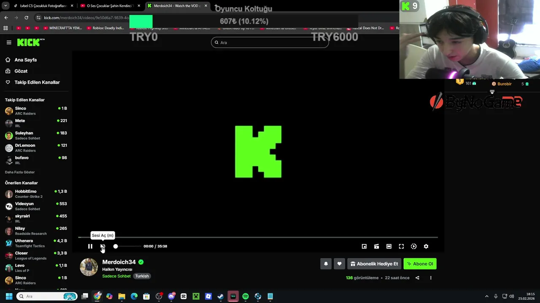540x303 pixels.
Task: Go back in browser history
Action: coord(6,18)
